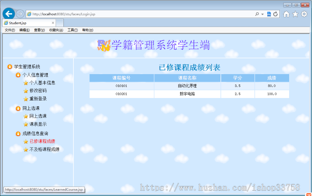
Task: Click the 重新登录 link
Action: [x=38, y=99]
